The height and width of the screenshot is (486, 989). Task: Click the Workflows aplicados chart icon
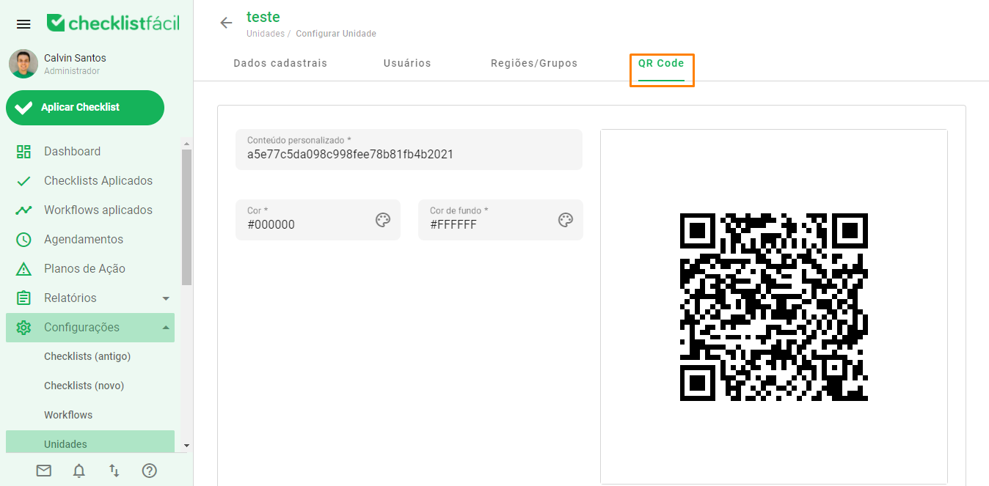tap(23, 210)
